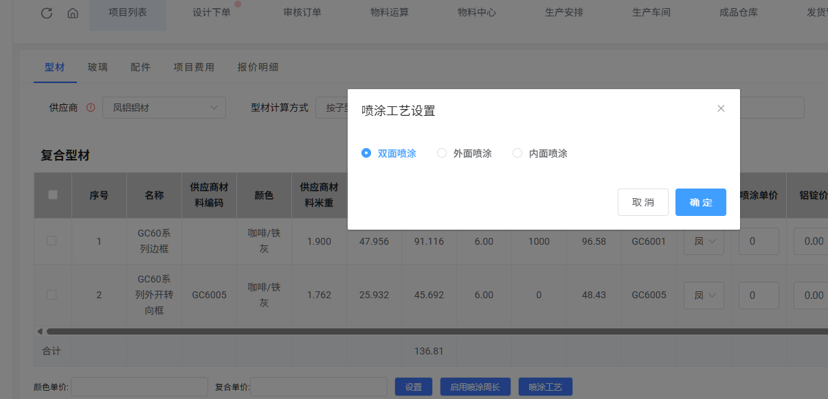Switch to the 玻璃 tab
Screen dimensions: 828x399
pos(98,67)
